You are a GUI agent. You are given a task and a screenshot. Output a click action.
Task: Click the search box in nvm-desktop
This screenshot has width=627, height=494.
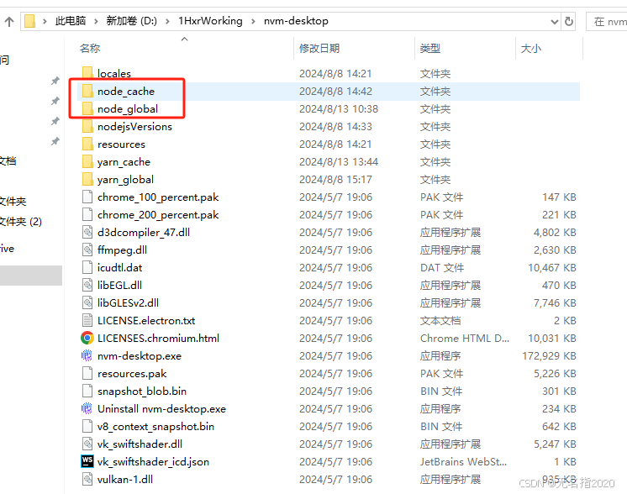coord(607,22)
